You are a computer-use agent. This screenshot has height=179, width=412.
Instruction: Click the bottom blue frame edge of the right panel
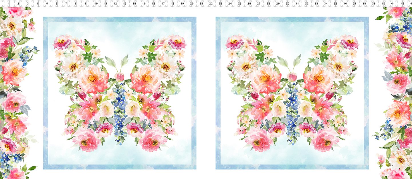(292, 167)
